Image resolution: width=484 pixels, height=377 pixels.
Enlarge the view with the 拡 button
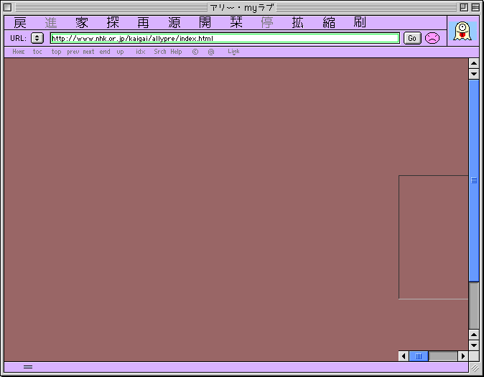tap(298, 22)
